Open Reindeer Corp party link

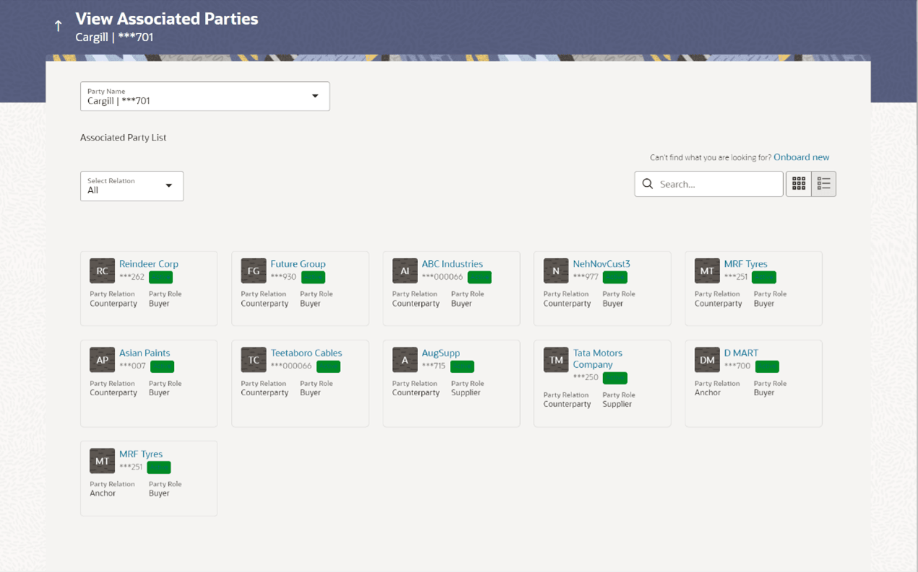click(x=148, y=264)
